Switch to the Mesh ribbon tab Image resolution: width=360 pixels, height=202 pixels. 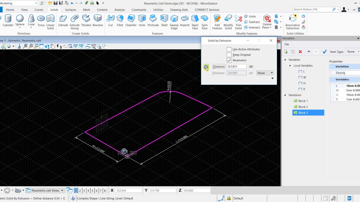(87, 10)
